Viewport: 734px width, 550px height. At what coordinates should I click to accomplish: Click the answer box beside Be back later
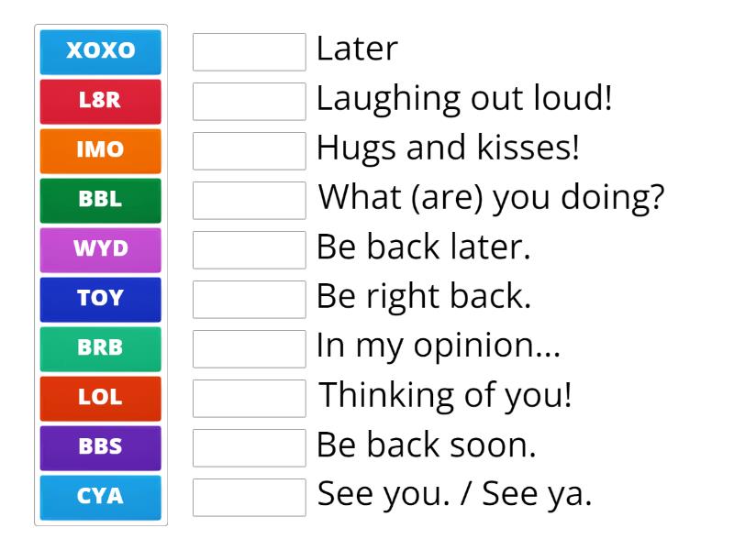[x=249, y=250]
